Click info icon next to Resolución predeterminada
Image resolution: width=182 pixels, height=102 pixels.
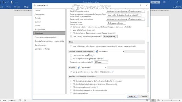[x=92, y=62]
